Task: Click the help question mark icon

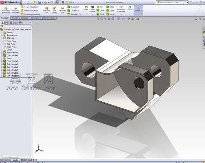Action: (x=191, y=2)
